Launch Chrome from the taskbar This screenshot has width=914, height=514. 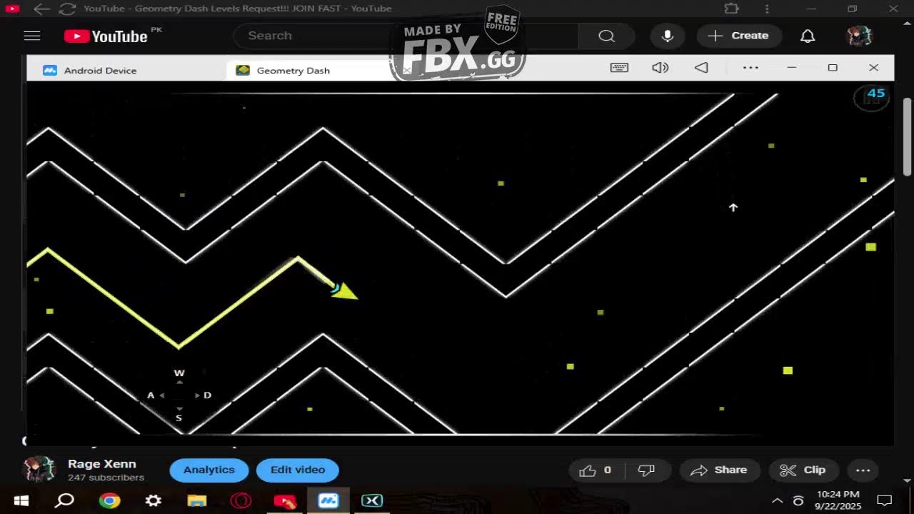(109, 500)
